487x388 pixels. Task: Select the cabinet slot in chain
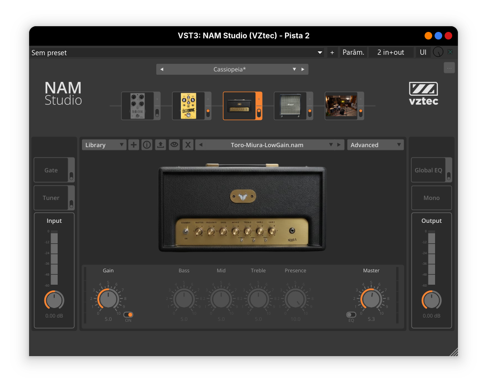pyautogui.click(x=290, y=106)
